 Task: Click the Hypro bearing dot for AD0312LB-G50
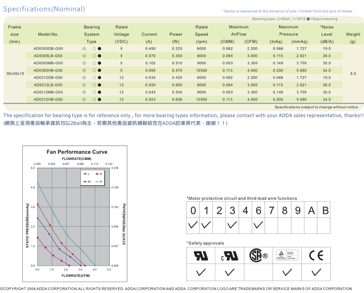pyautogui.click(x=99, y=85)
